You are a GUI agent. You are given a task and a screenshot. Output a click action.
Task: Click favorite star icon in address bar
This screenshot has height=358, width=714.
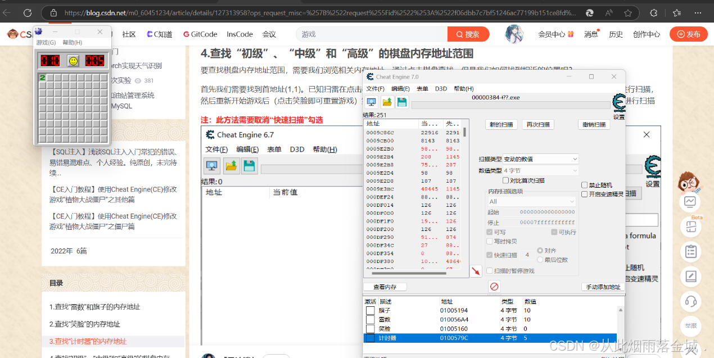click(627, 12)
